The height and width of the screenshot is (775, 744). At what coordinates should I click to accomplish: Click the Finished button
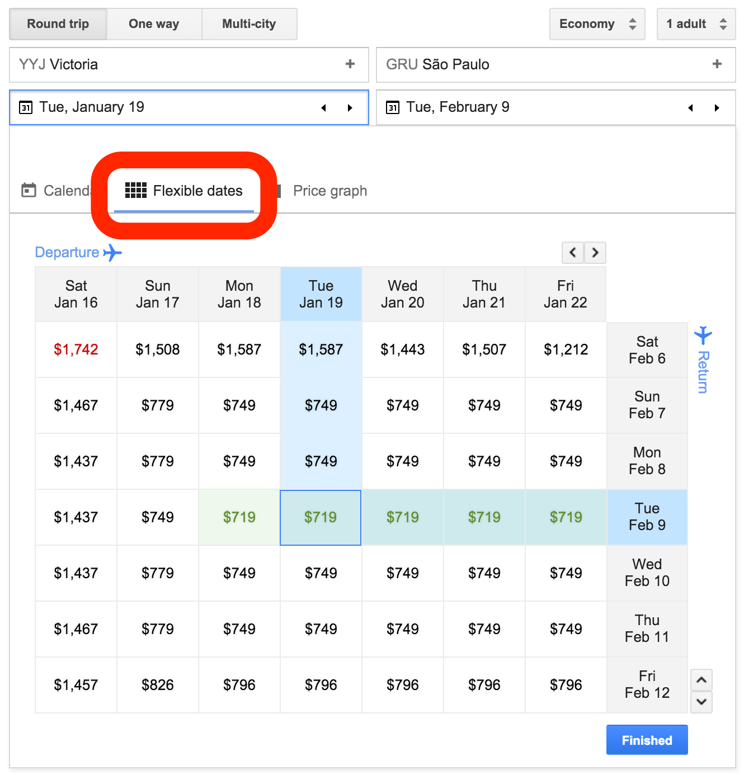(647, 740)
